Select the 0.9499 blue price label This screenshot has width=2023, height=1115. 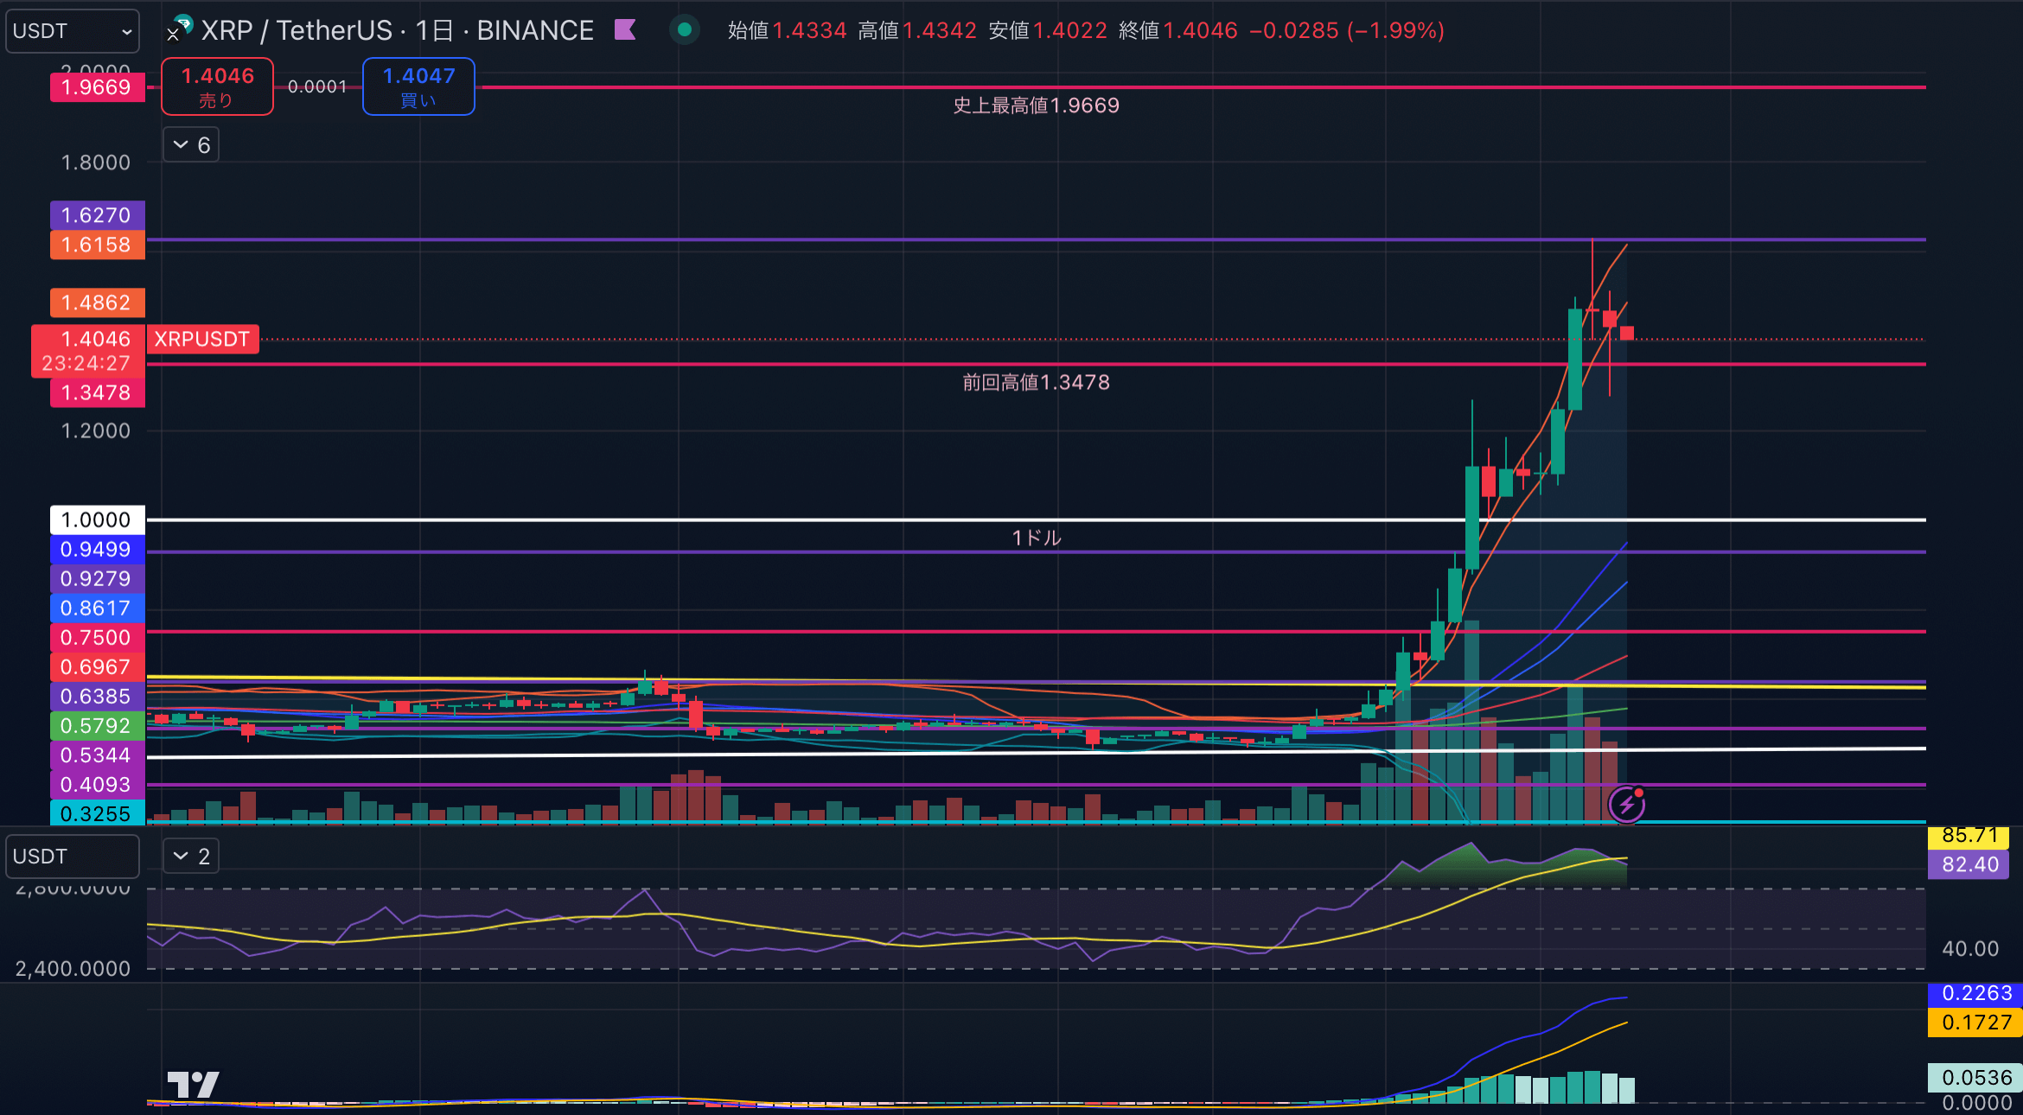point(97,549)
